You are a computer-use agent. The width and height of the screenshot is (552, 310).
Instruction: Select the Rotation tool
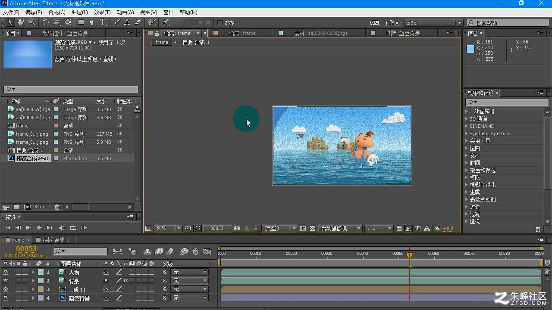click(46, 22)
